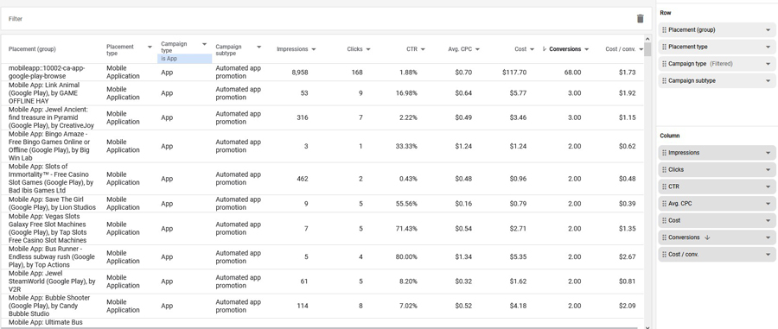Image resolution: width=778 pixels, height=329 pixels.
Task: Click the descending sort arrow in Conversions header
Action: (545, 49)
